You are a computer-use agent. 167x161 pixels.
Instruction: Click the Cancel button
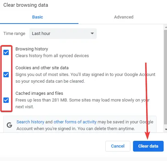tap(118, 146)
